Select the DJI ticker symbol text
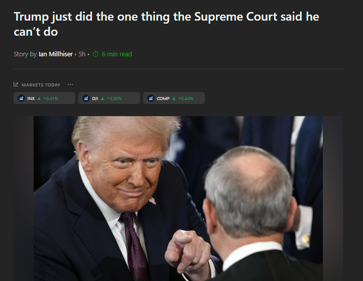The width and height of the screenshot is (363, 281). [95, 99]
